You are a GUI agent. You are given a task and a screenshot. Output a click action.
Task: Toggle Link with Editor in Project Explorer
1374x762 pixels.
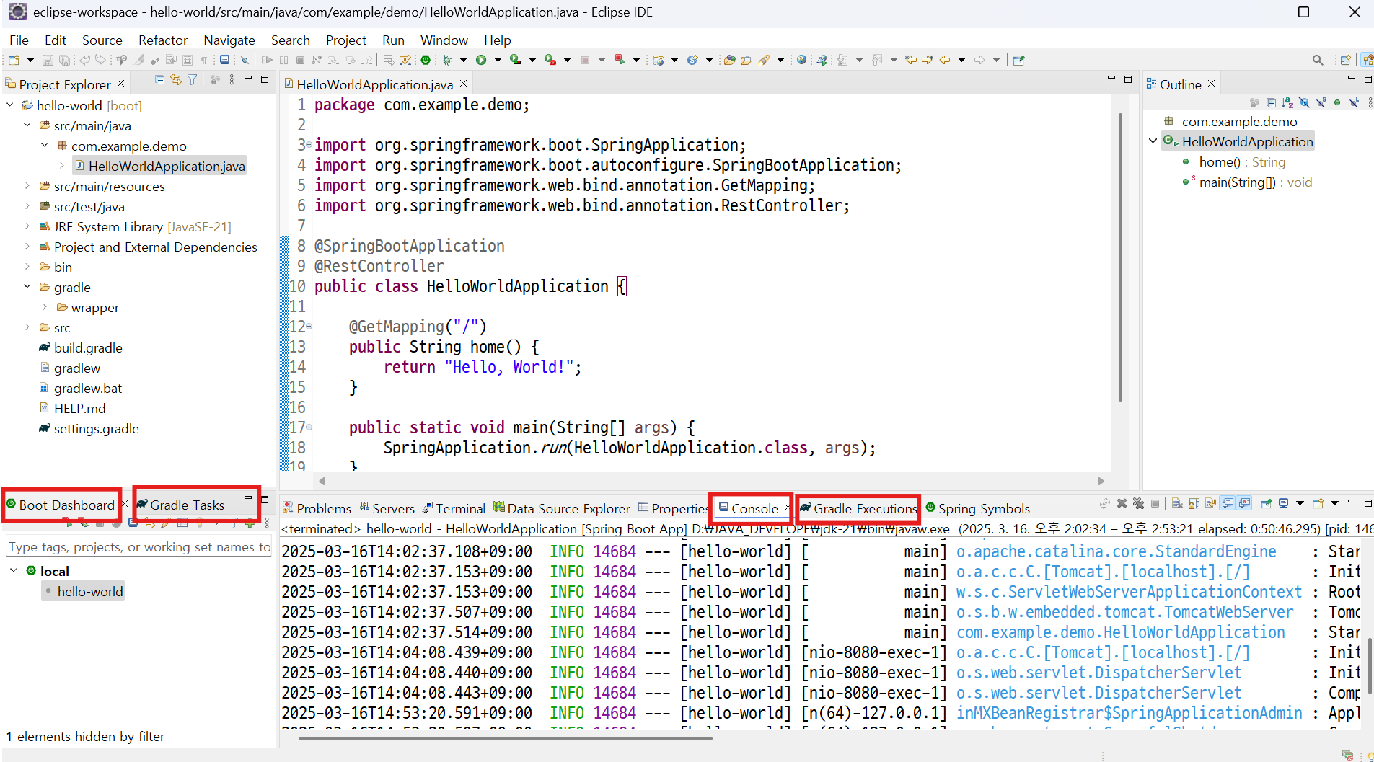176,80
